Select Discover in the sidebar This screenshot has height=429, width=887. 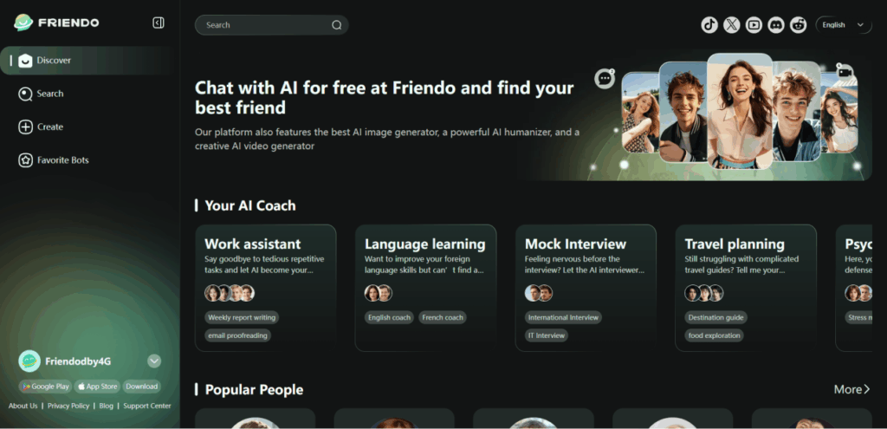[54, 61]
